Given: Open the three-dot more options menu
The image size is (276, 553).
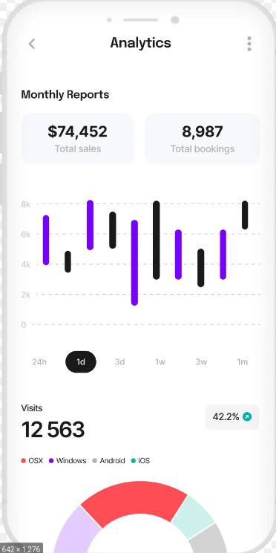Looking at the screenshot, I should [249, 44].
